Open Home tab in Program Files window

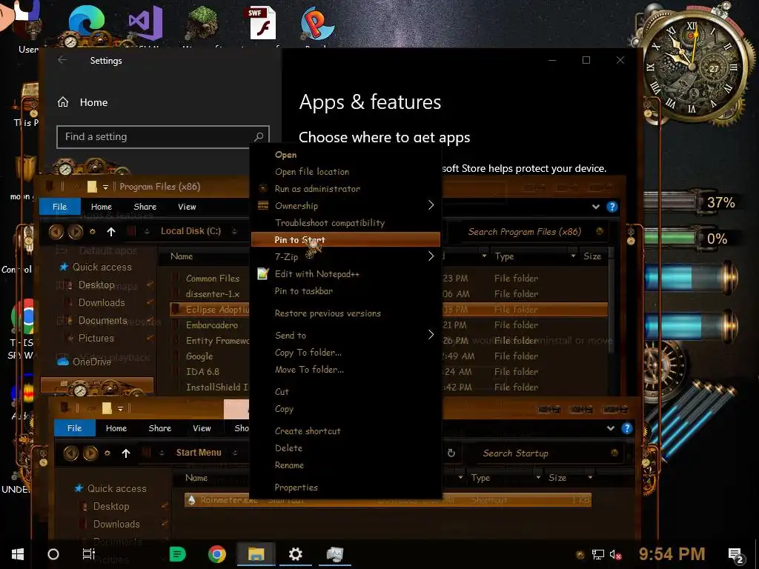101,207
